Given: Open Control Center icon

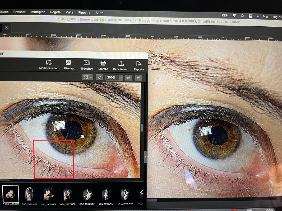Looking at the screenshot, I should pos(250,16).
